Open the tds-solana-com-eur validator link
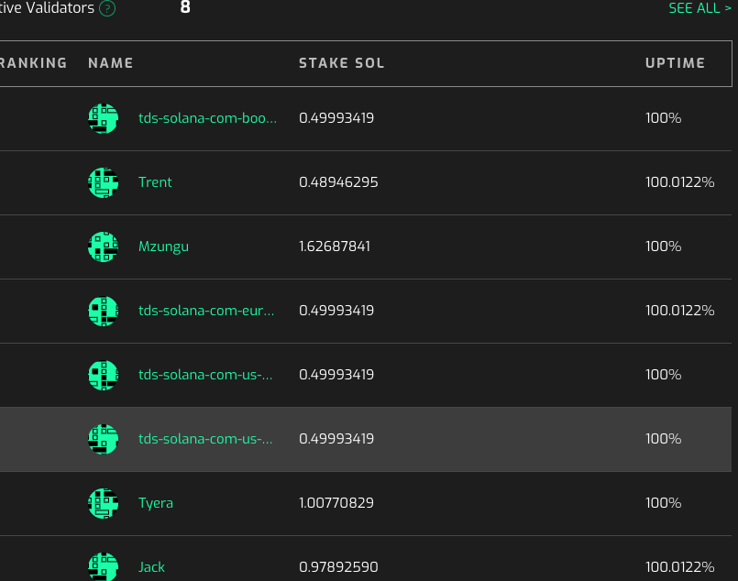The image size is (738, 581). pyautogui.click(x=206, y=311)
